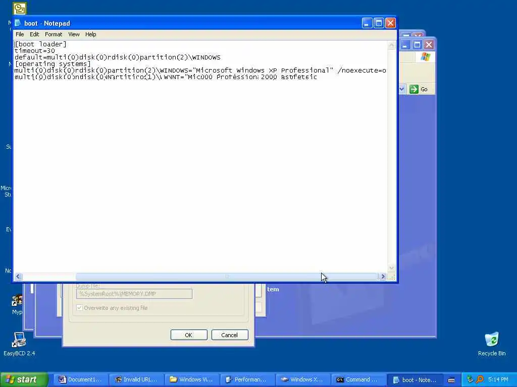Click the WINNT partition(1) boot entry line
Viewport: 517px width, 387px height.
166,77
